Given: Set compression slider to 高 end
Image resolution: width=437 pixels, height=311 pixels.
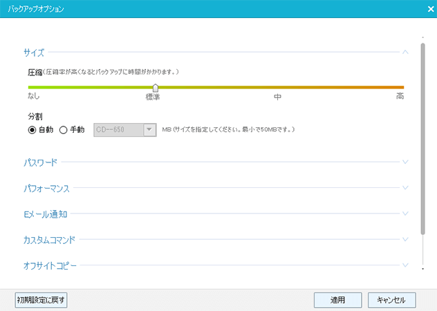Looking at the screenshot, I should point(402,88).
